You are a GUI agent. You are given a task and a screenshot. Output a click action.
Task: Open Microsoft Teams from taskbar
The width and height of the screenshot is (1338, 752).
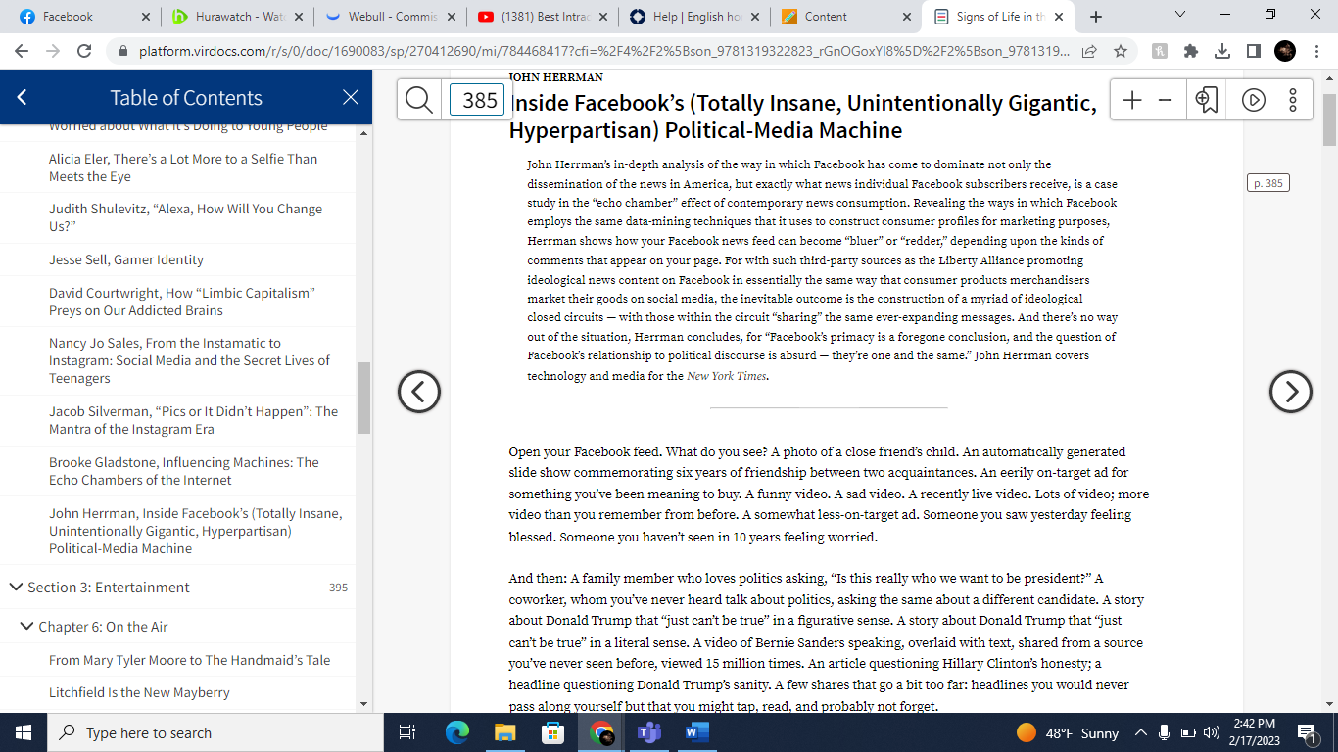click(x=649, y=732)
